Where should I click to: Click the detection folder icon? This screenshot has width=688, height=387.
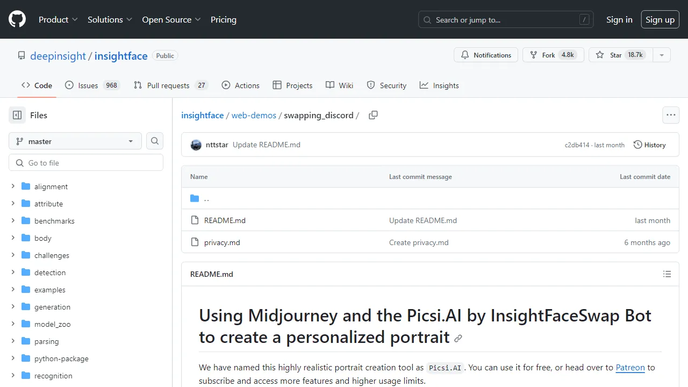tap(26, 273)
